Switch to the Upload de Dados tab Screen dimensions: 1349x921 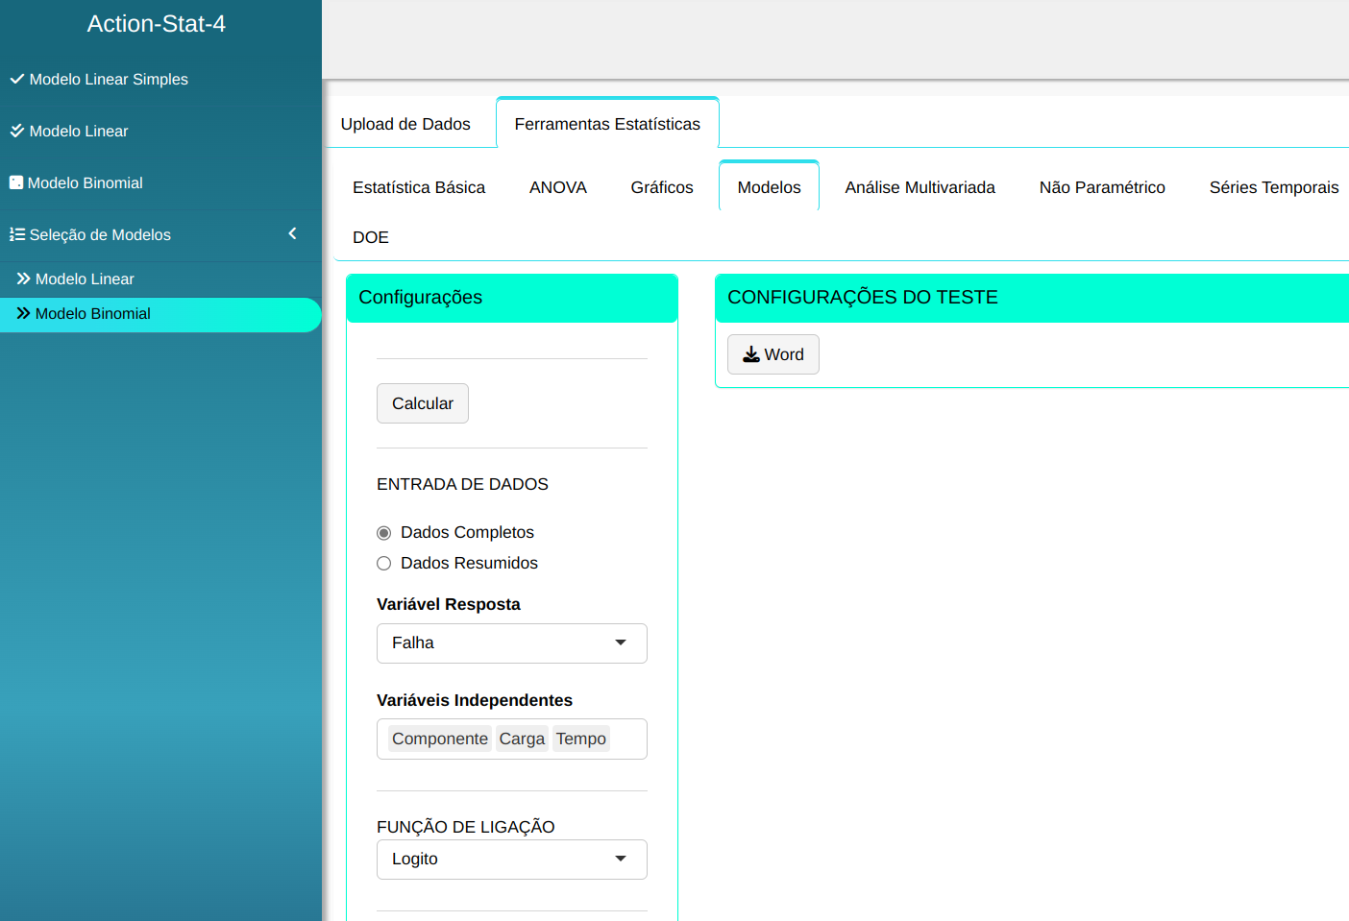[405, 124]
